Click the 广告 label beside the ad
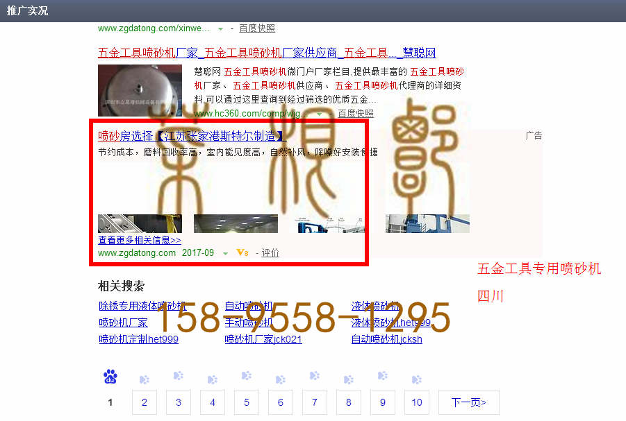This screenshot has width=626, height=421. pyautogui.click(x=534, y=135)
